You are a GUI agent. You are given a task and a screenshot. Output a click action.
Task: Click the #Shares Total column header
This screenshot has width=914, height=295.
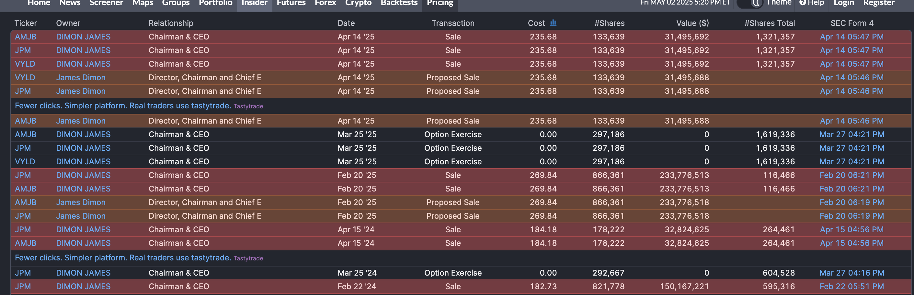pos(769,23)
